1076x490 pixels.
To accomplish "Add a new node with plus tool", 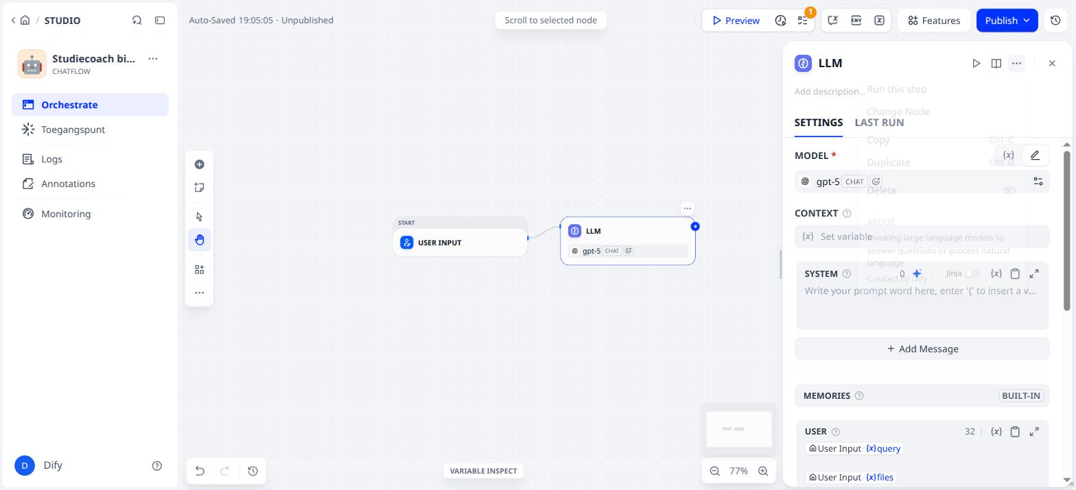I will coord(199,164).
